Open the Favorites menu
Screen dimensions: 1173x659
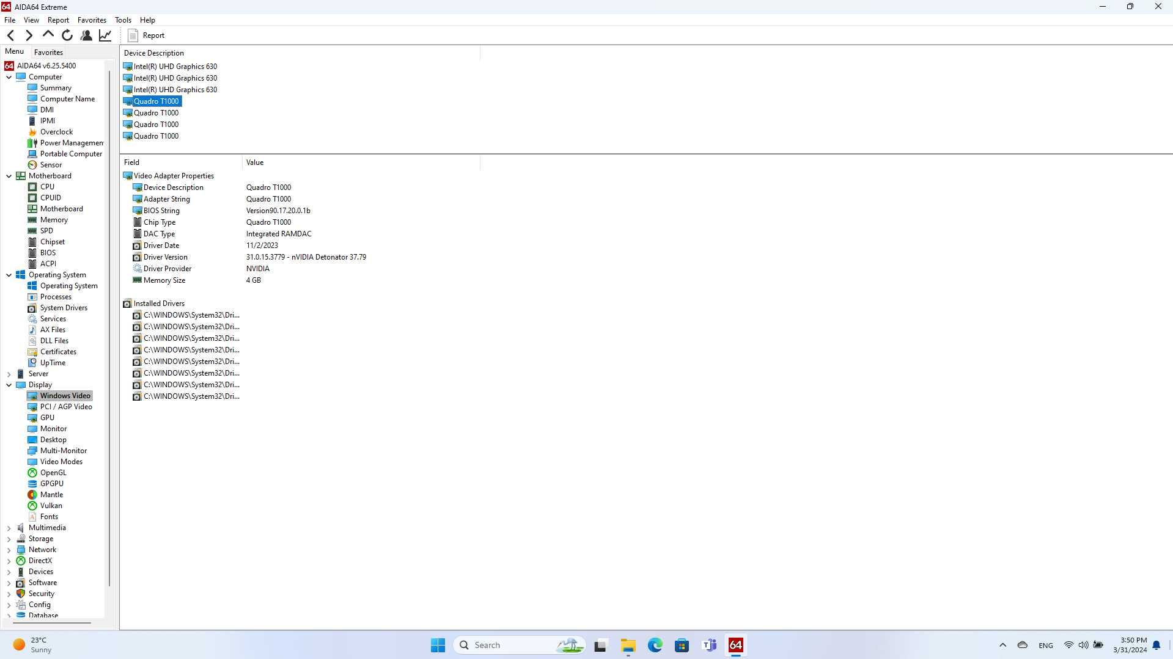pyautogui.click(x=92, y=20)
